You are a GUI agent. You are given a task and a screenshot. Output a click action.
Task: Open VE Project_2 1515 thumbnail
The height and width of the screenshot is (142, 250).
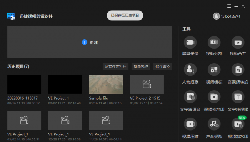[147, 84]
